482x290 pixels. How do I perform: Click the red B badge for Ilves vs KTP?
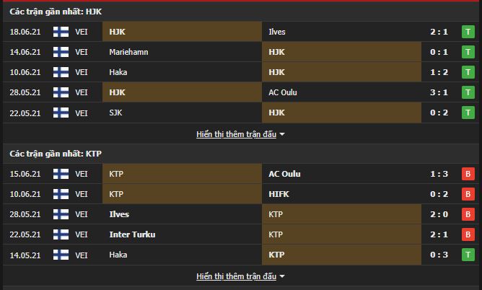(x=468, y=214)
